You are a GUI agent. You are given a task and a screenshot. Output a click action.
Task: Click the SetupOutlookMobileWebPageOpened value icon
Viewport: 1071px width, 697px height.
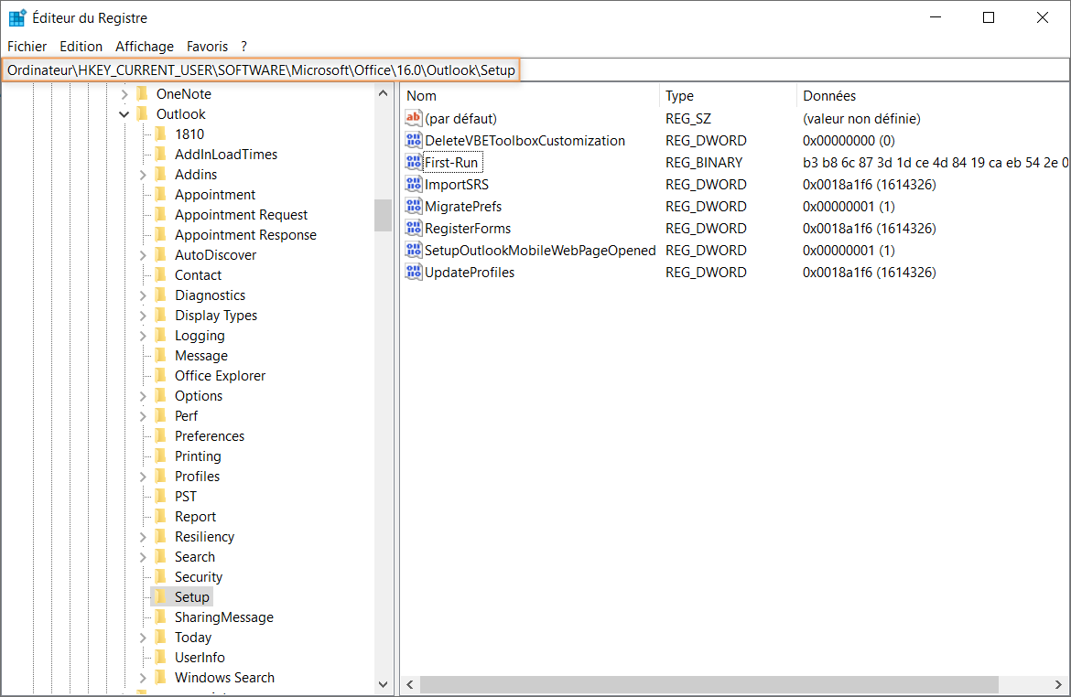pyautogui.click(x=413, y=250)
